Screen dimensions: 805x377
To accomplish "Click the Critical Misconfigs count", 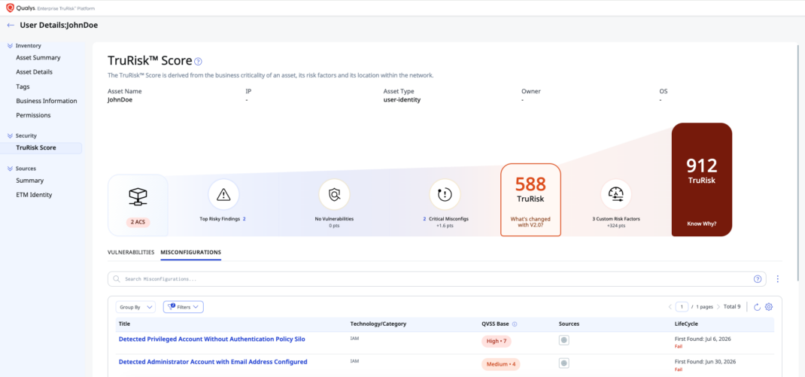I will [x=424, y=219].
